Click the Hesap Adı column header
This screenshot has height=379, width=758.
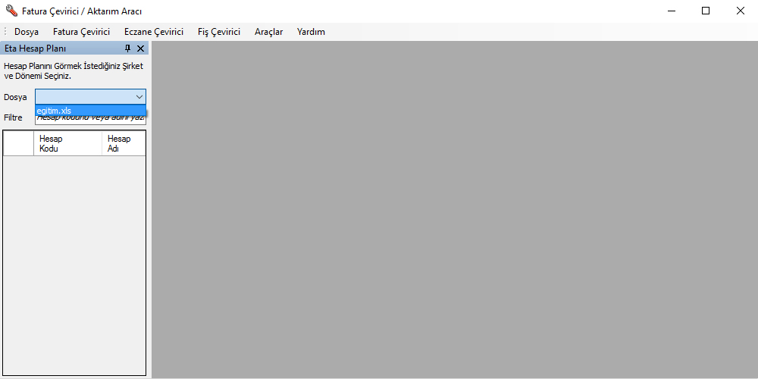124,143
